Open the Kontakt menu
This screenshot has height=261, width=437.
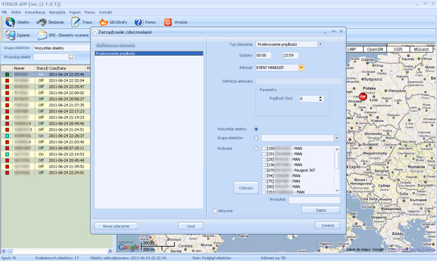click(106, 12)
